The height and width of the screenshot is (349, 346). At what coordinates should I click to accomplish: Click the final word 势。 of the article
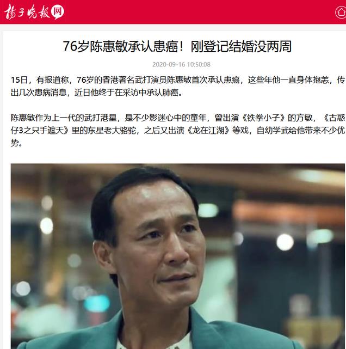coord(16,143)
